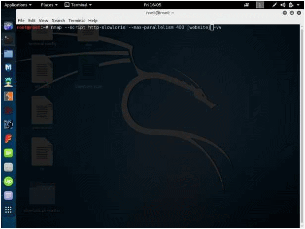Open the Help menu in the terminal
This screenshot has height=229, width=305.
click(x=93, y=21)
